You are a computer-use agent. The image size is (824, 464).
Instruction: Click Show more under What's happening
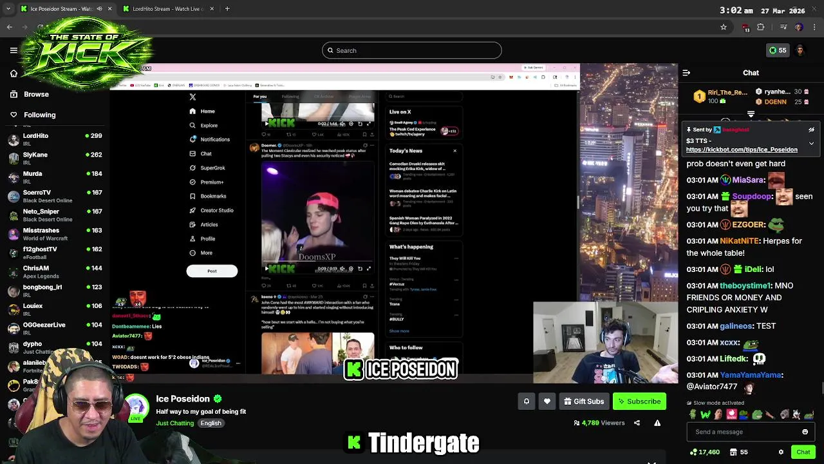399,331
